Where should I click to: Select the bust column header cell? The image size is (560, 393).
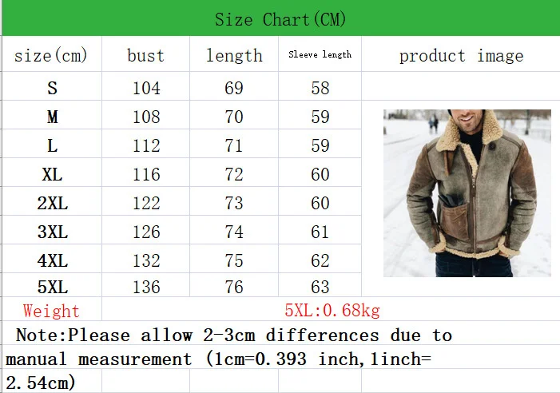[145, 54]
